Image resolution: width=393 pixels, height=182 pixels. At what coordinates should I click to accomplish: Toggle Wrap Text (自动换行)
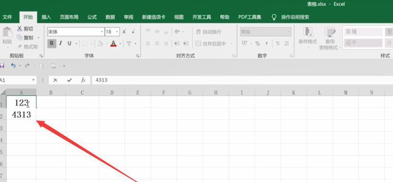(x=209, y=32)
